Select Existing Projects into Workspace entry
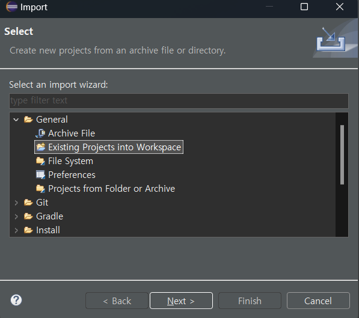This screenshot has height=318, width=359. coord(114,147)
